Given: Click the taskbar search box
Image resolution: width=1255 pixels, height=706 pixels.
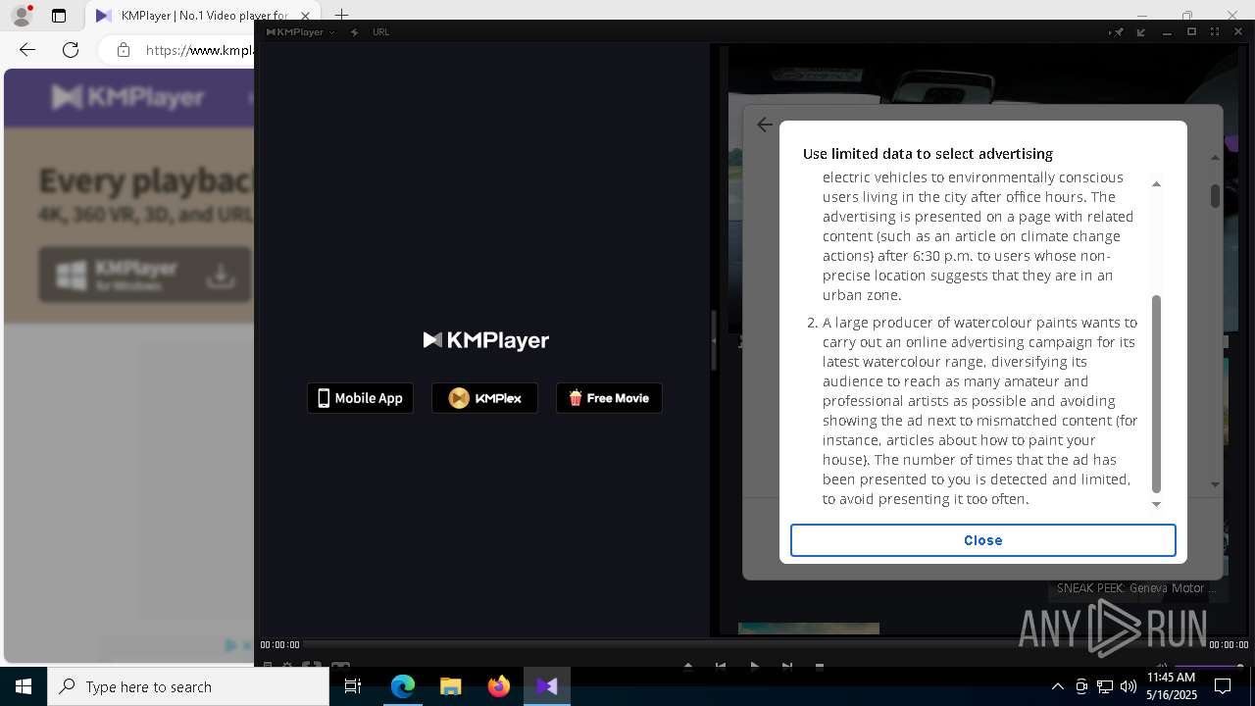Looking at the screenshot, I should point(188,686).
